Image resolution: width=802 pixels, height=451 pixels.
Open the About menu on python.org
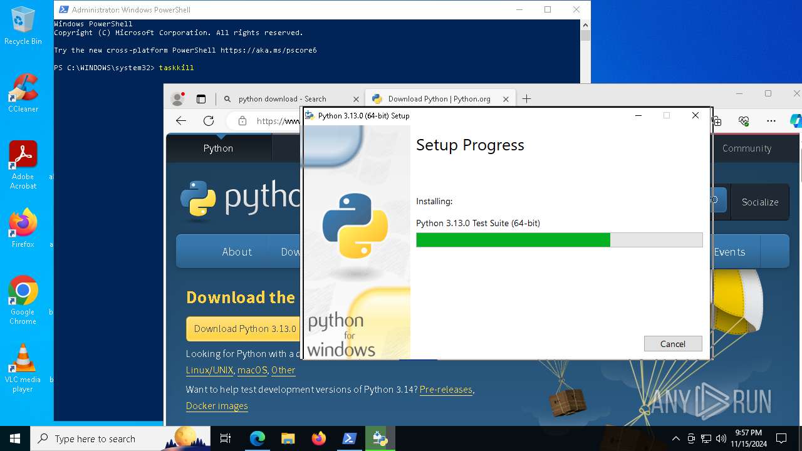click(237, 252)
